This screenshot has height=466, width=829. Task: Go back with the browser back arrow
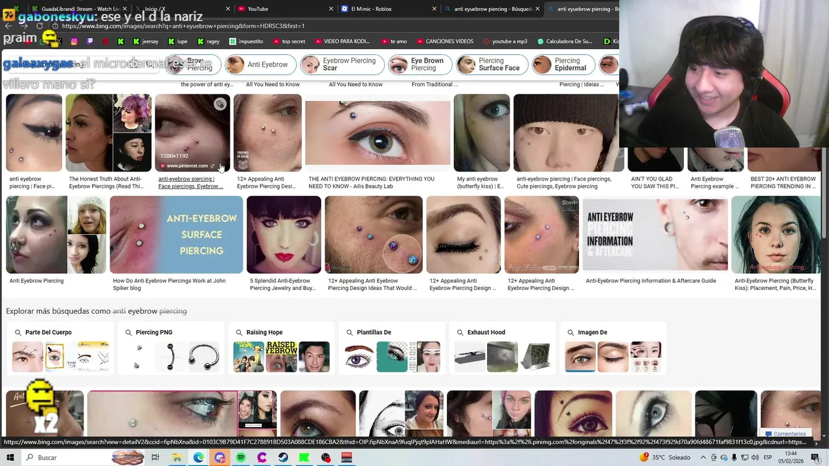tap(8, 26)
